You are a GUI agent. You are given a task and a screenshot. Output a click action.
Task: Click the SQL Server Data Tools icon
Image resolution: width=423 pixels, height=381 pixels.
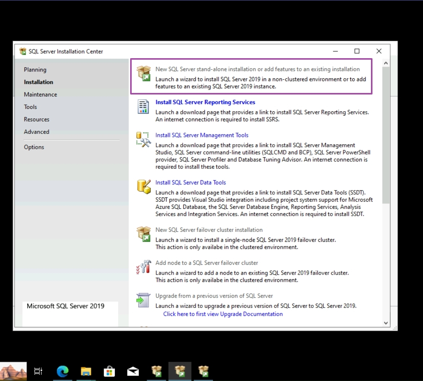click(144, 187)
